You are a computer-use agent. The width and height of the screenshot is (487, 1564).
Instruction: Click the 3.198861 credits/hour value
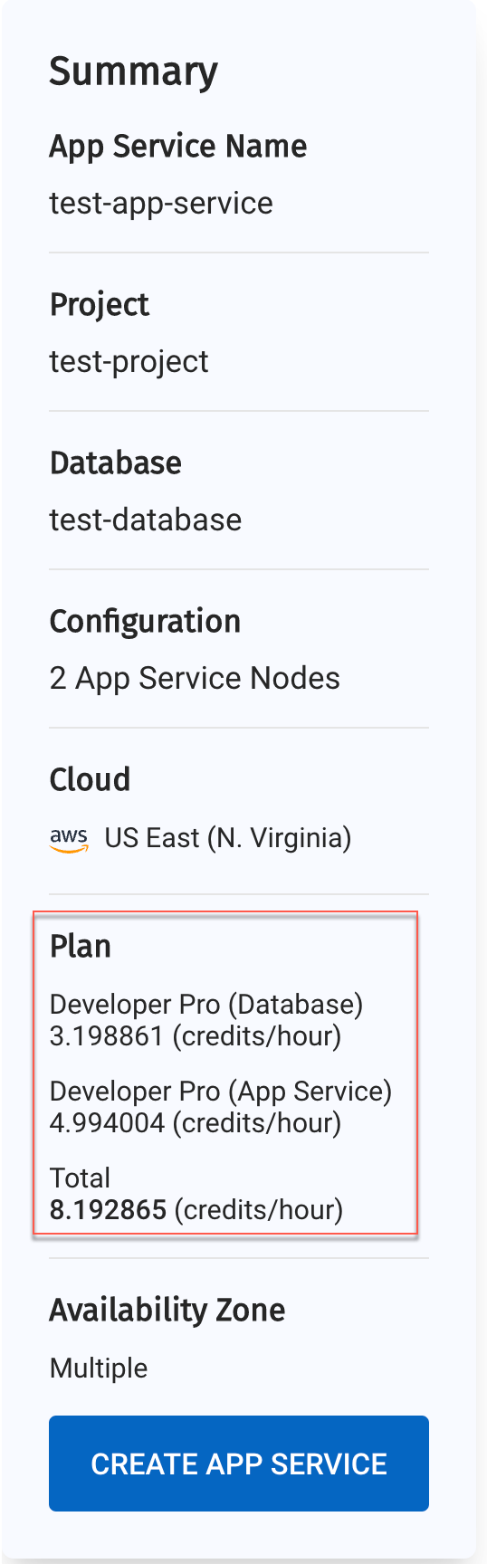(x=196, y=1035)
